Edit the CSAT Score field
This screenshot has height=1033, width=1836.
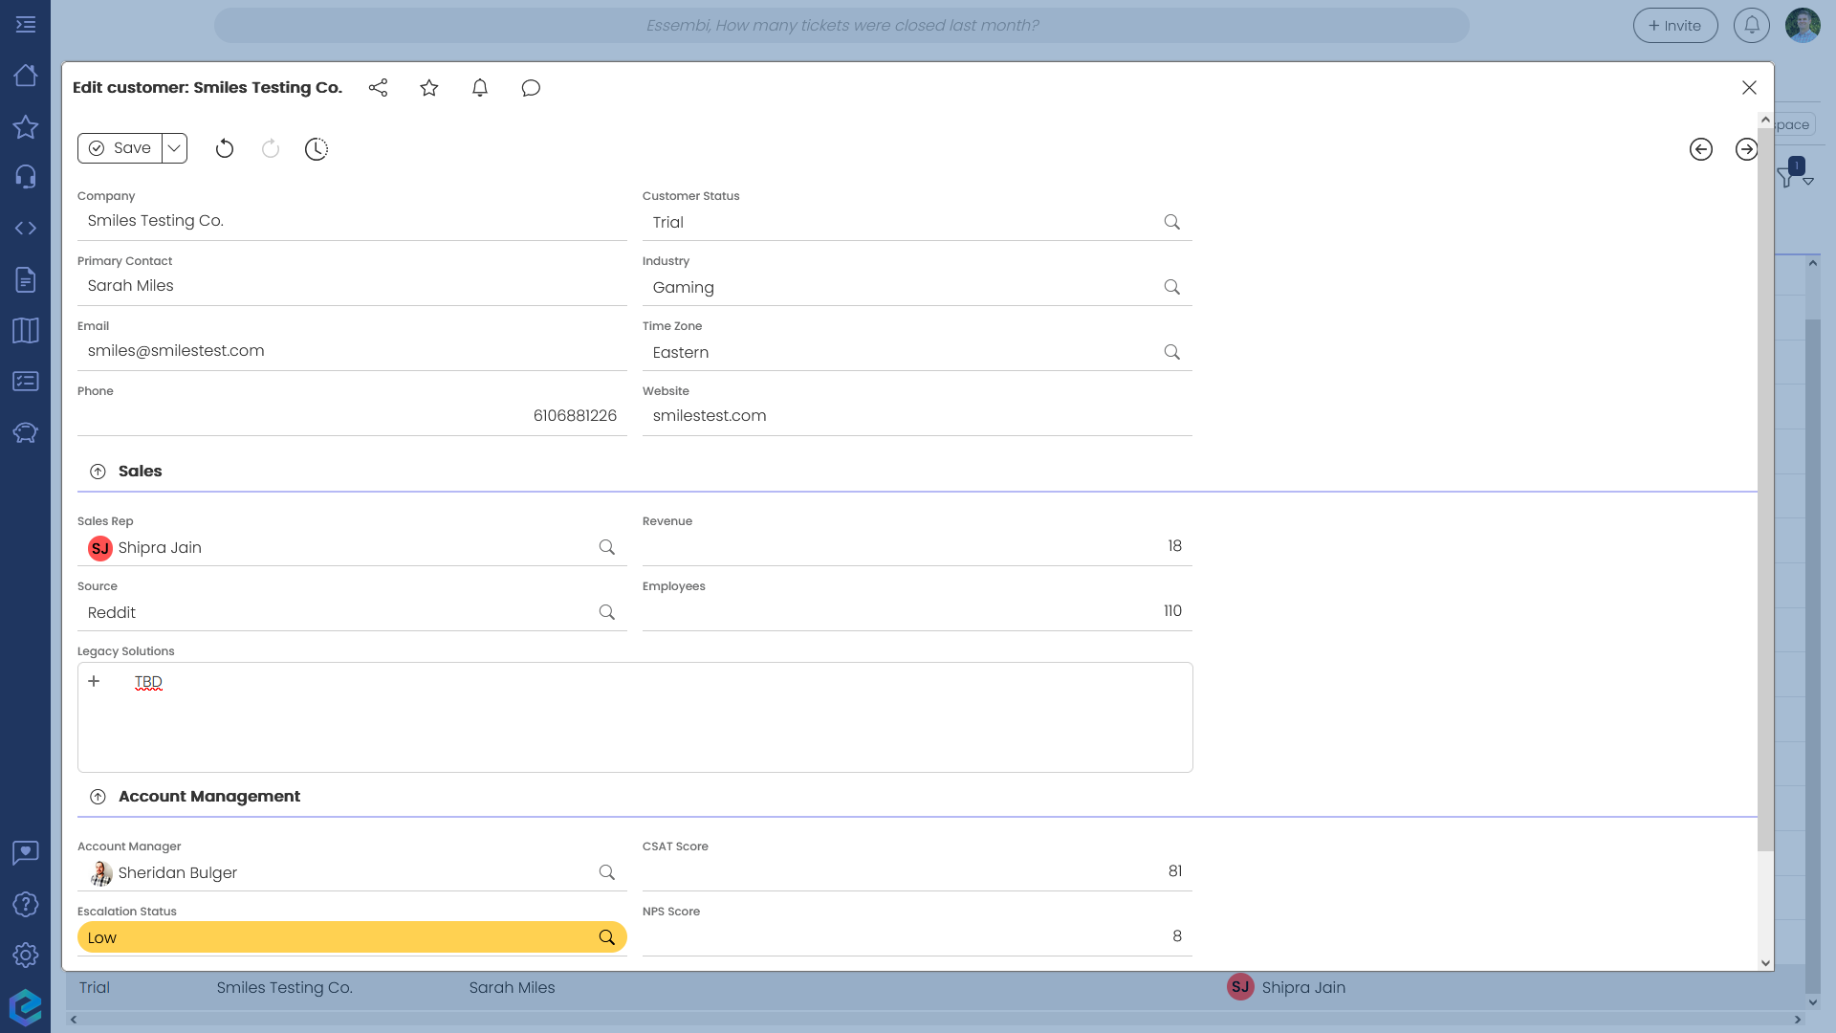[x=917, y=871]
